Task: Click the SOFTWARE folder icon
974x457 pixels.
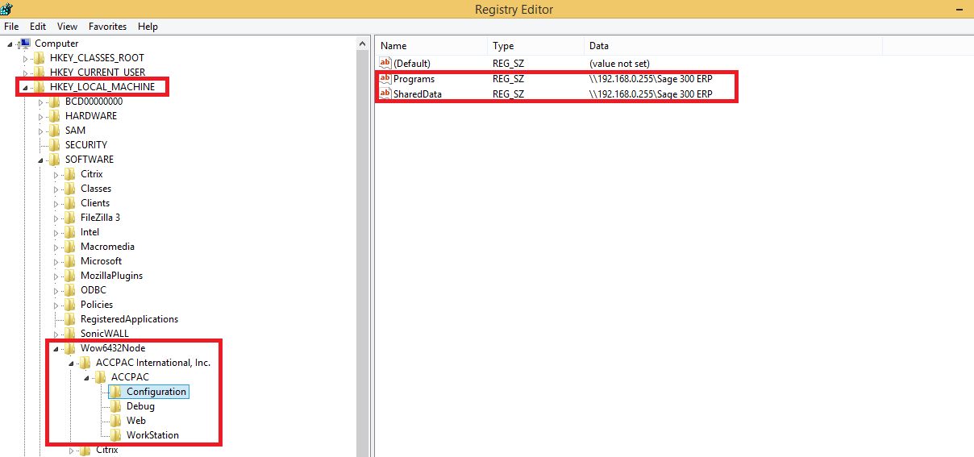Action: tap(55, 160)
